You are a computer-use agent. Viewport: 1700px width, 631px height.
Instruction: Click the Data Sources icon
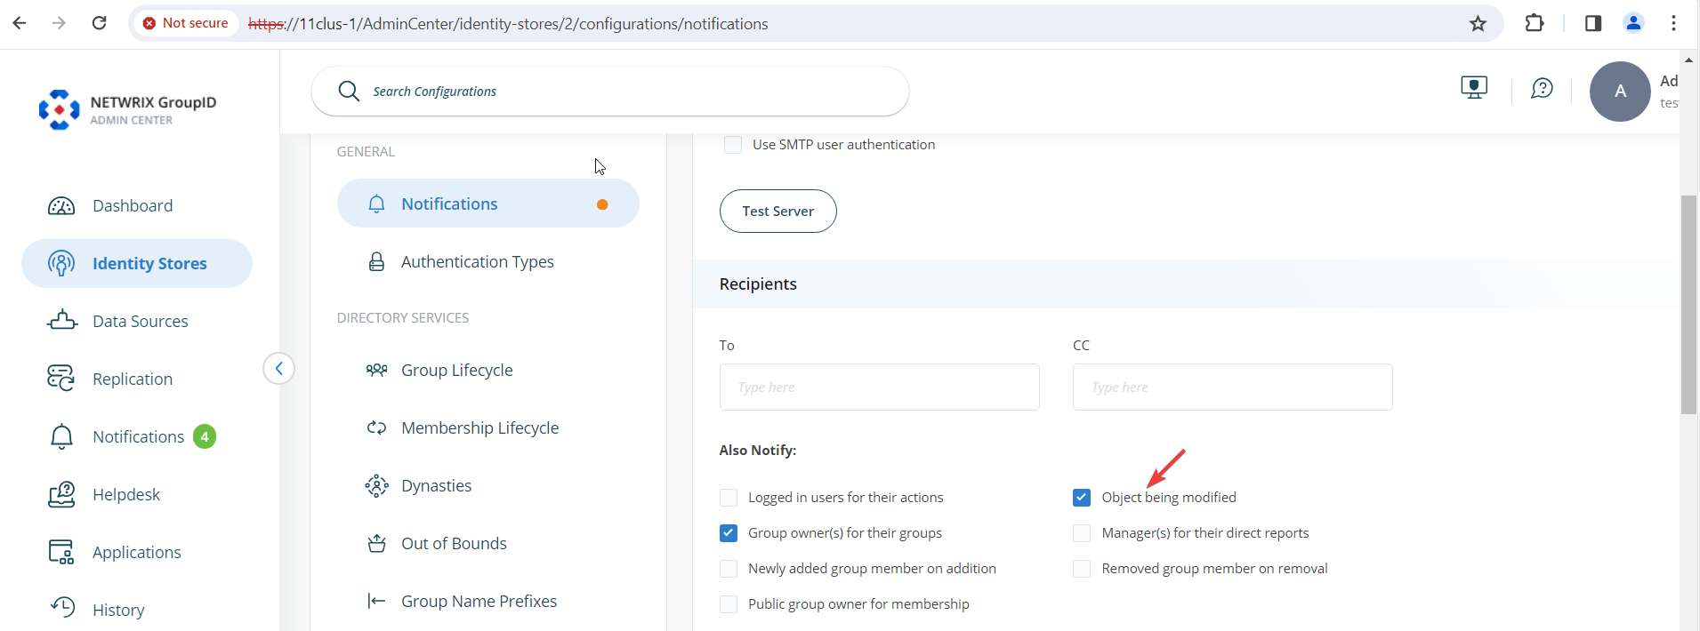pos(61,320)
